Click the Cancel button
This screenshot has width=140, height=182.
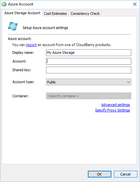[126, 174]
